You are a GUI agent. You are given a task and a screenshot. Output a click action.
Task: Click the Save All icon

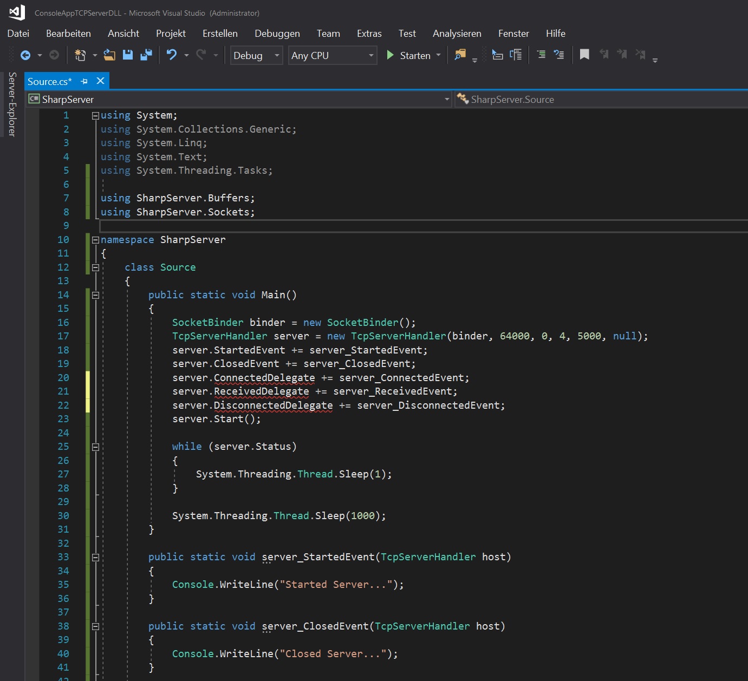146,55
